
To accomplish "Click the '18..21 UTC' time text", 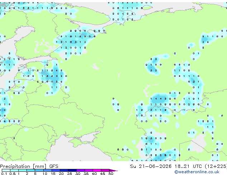I will click(188, 166).
